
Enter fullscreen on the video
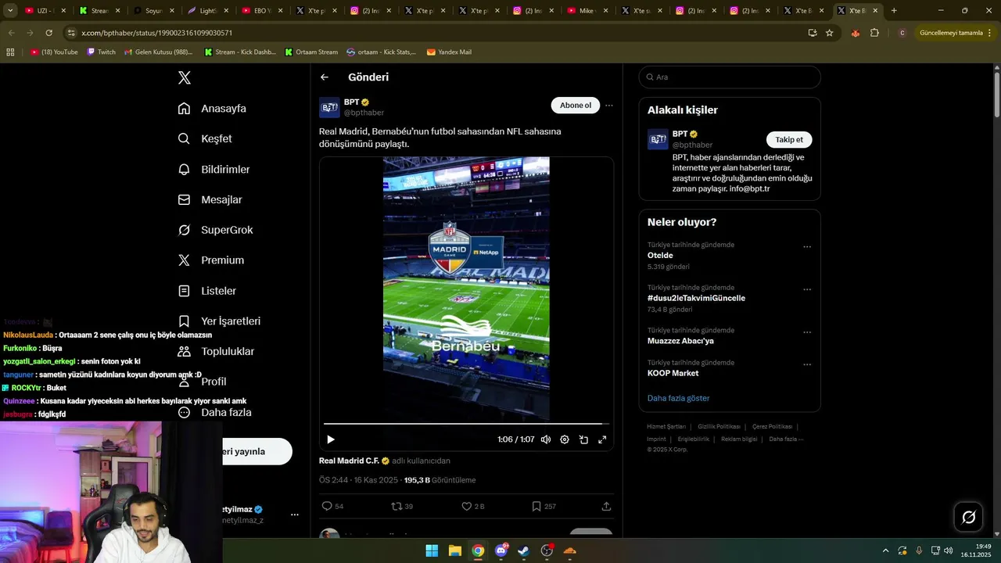[x=602, y=439]
